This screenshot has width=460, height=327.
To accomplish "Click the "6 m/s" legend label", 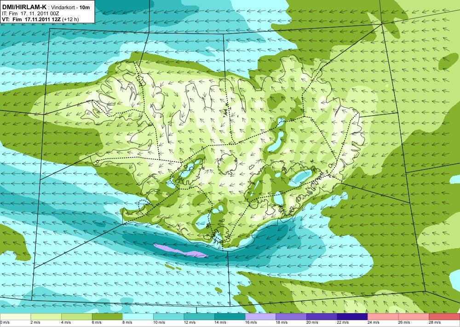I will pyautogui.click(x=97, y=322).
